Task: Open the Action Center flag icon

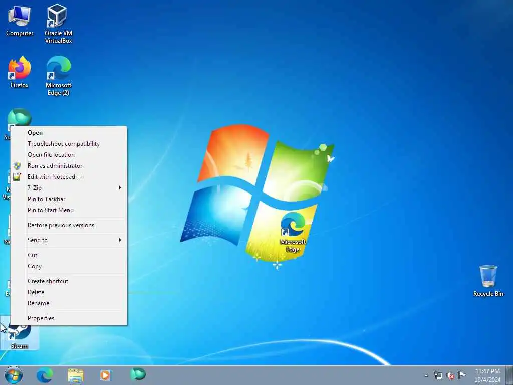Action: [462, 375]
